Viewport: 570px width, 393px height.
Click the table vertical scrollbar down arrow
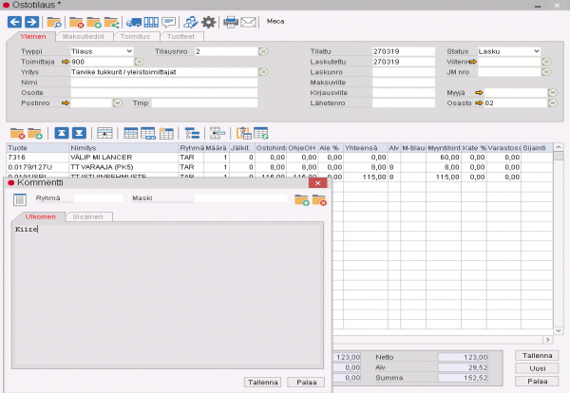point(559,330)
